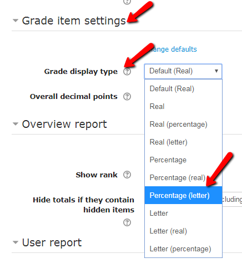This screenshot has height=263, width=242.
Task: Open Hide totals dropdown behind list
Action: [232, 200]
